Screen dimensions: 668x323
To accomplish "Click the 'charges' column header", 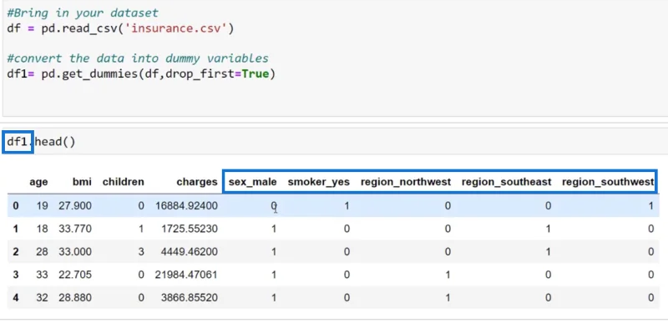I will (197, 182).
